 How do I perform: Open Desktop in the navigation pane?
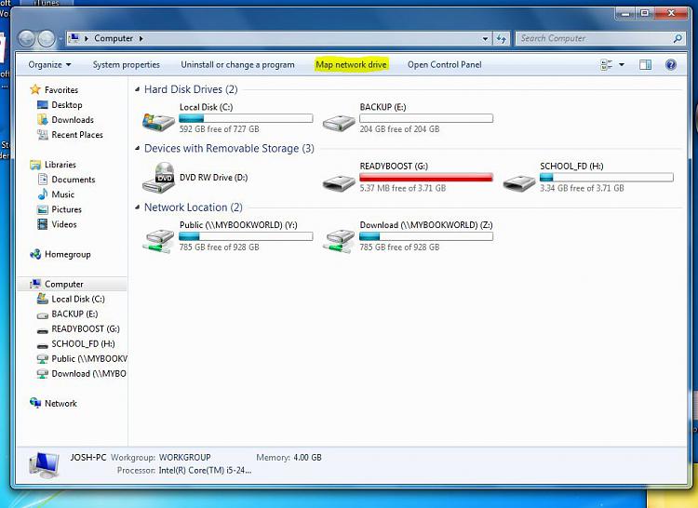pos(67,105)
